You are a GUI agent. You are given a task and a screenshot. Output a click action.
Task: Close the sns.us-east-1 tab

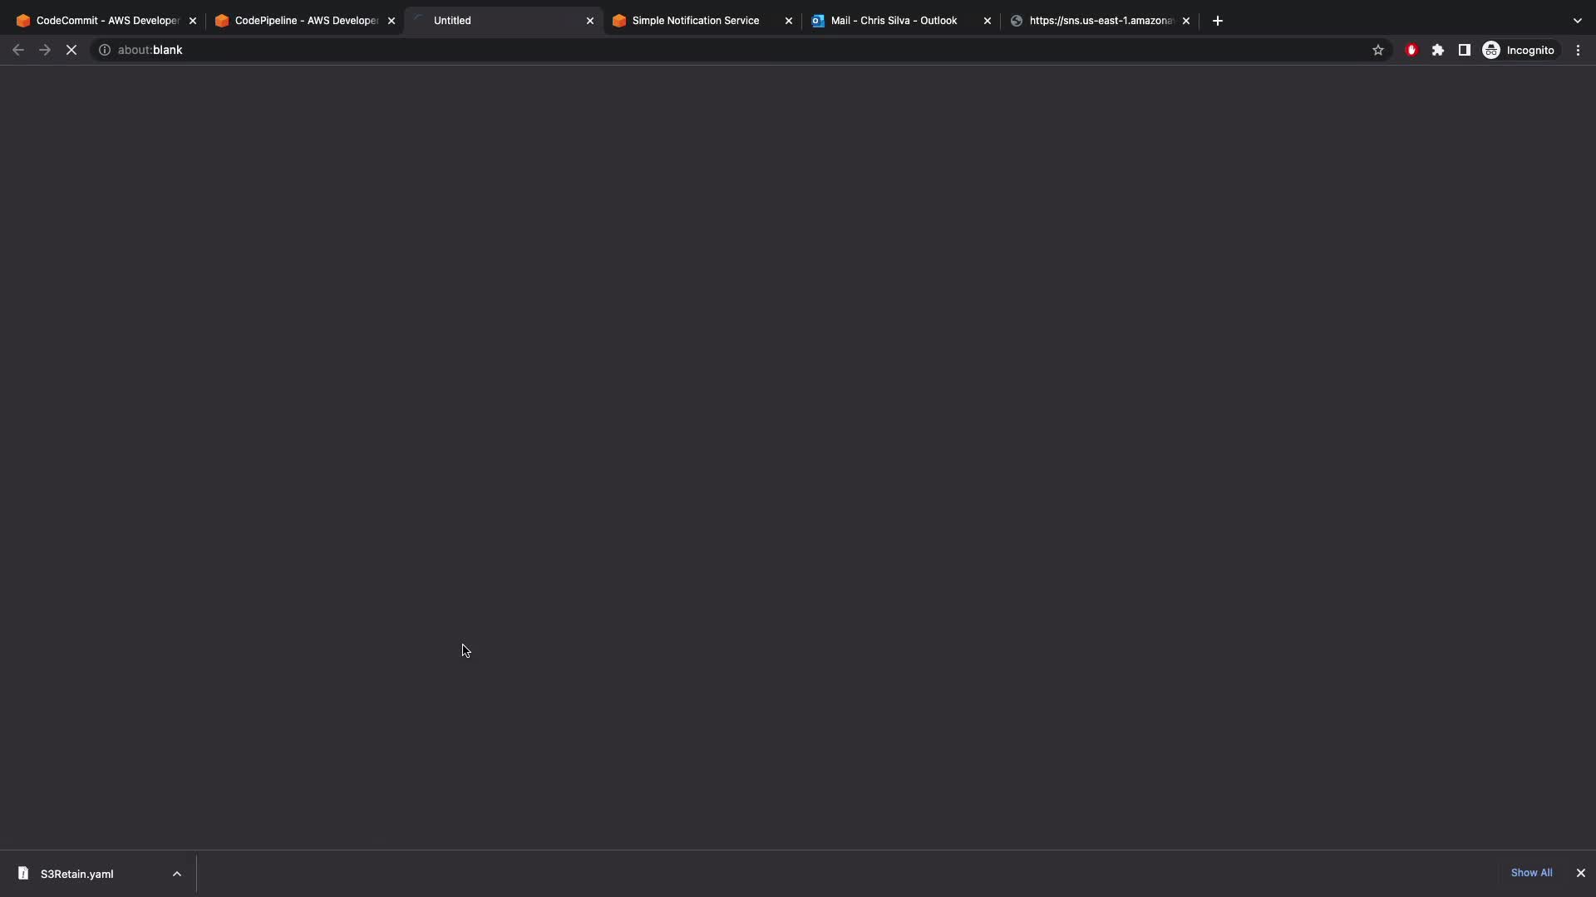click(x=1186, y=21)
